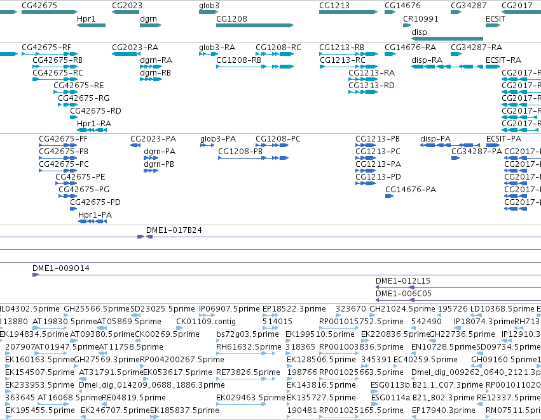Select transcript CG1213-RB
Viewport: 541px width, 420px height.
(348, 54)
